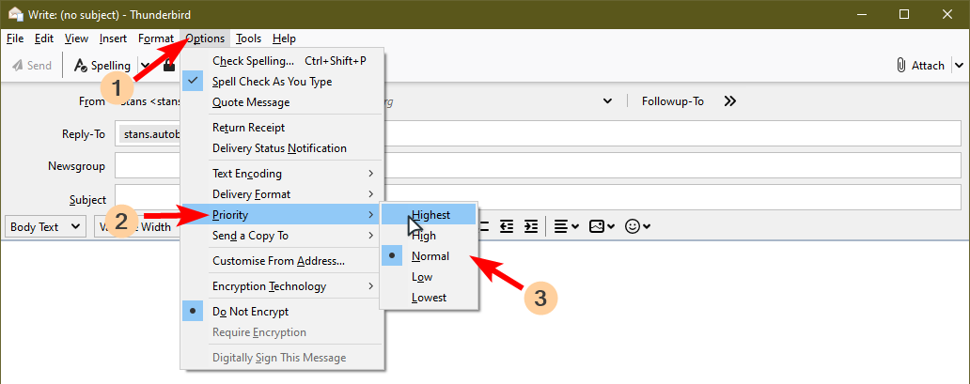Open the Insert menu
The width and height of the screenshot is (970, 384).
click(113, 38)
